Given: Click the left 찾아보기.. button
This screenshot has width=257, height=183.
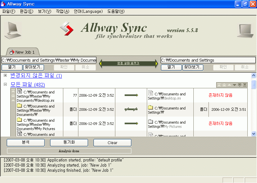Looking at the screenshot, I should pyautogui.click(x=33, y=67).
